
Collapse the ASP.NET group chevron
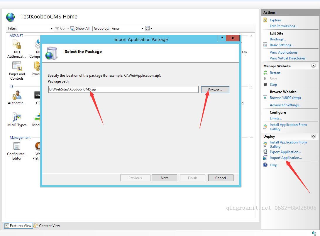tap(251, 36)
